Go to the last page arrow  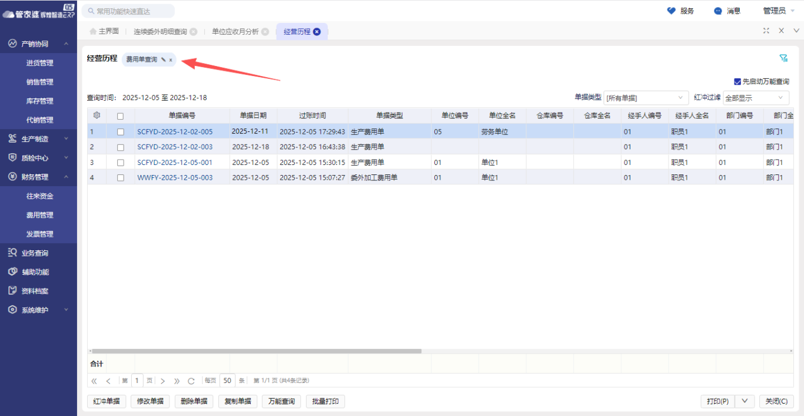177,381
